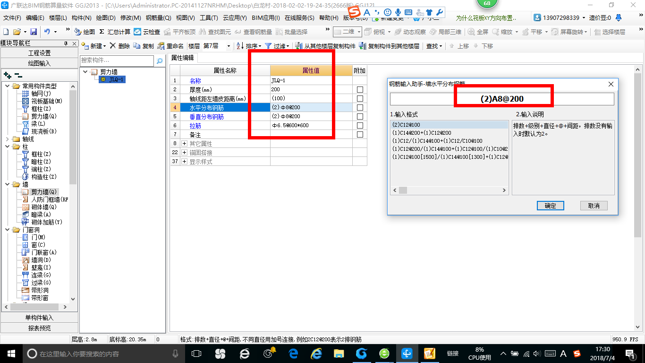The height and width of the screenshot is (363, 645).
Task: Collapse the 门窗洞 folder
Action: (x=7, y=230)
